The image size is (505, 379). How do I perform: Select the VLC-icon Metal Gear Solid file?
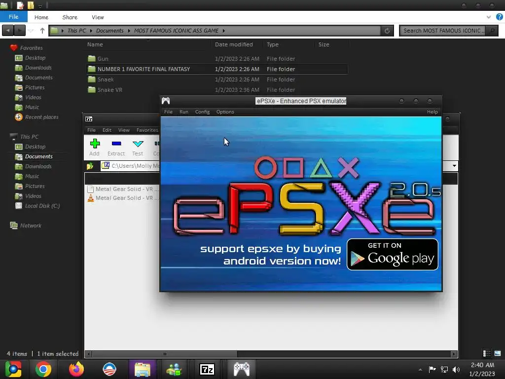point(123,198)
